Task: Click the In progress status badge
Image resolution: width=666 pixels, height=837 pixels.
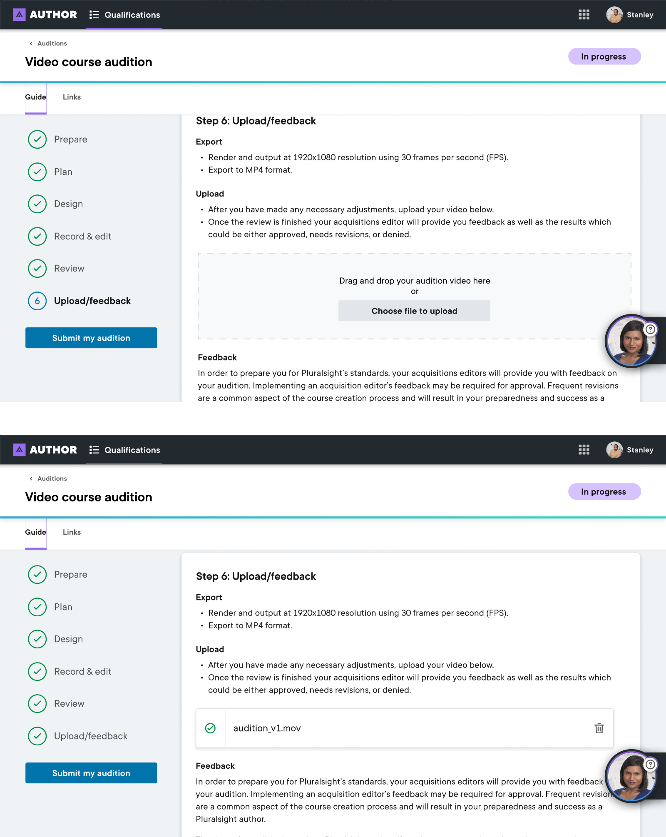Action: pyautogui.click(x=604, y=57)
